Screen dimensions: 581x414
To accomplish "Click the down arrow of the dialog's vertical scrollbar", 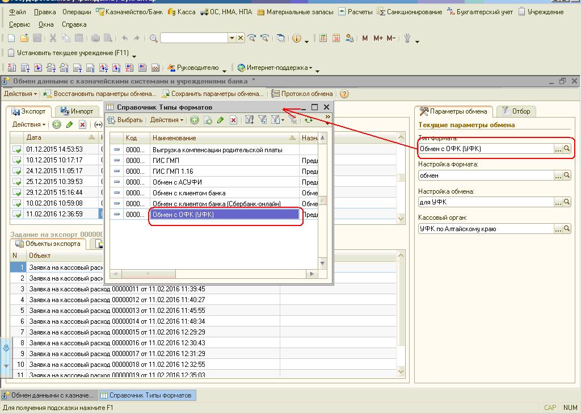I will 323,263.
